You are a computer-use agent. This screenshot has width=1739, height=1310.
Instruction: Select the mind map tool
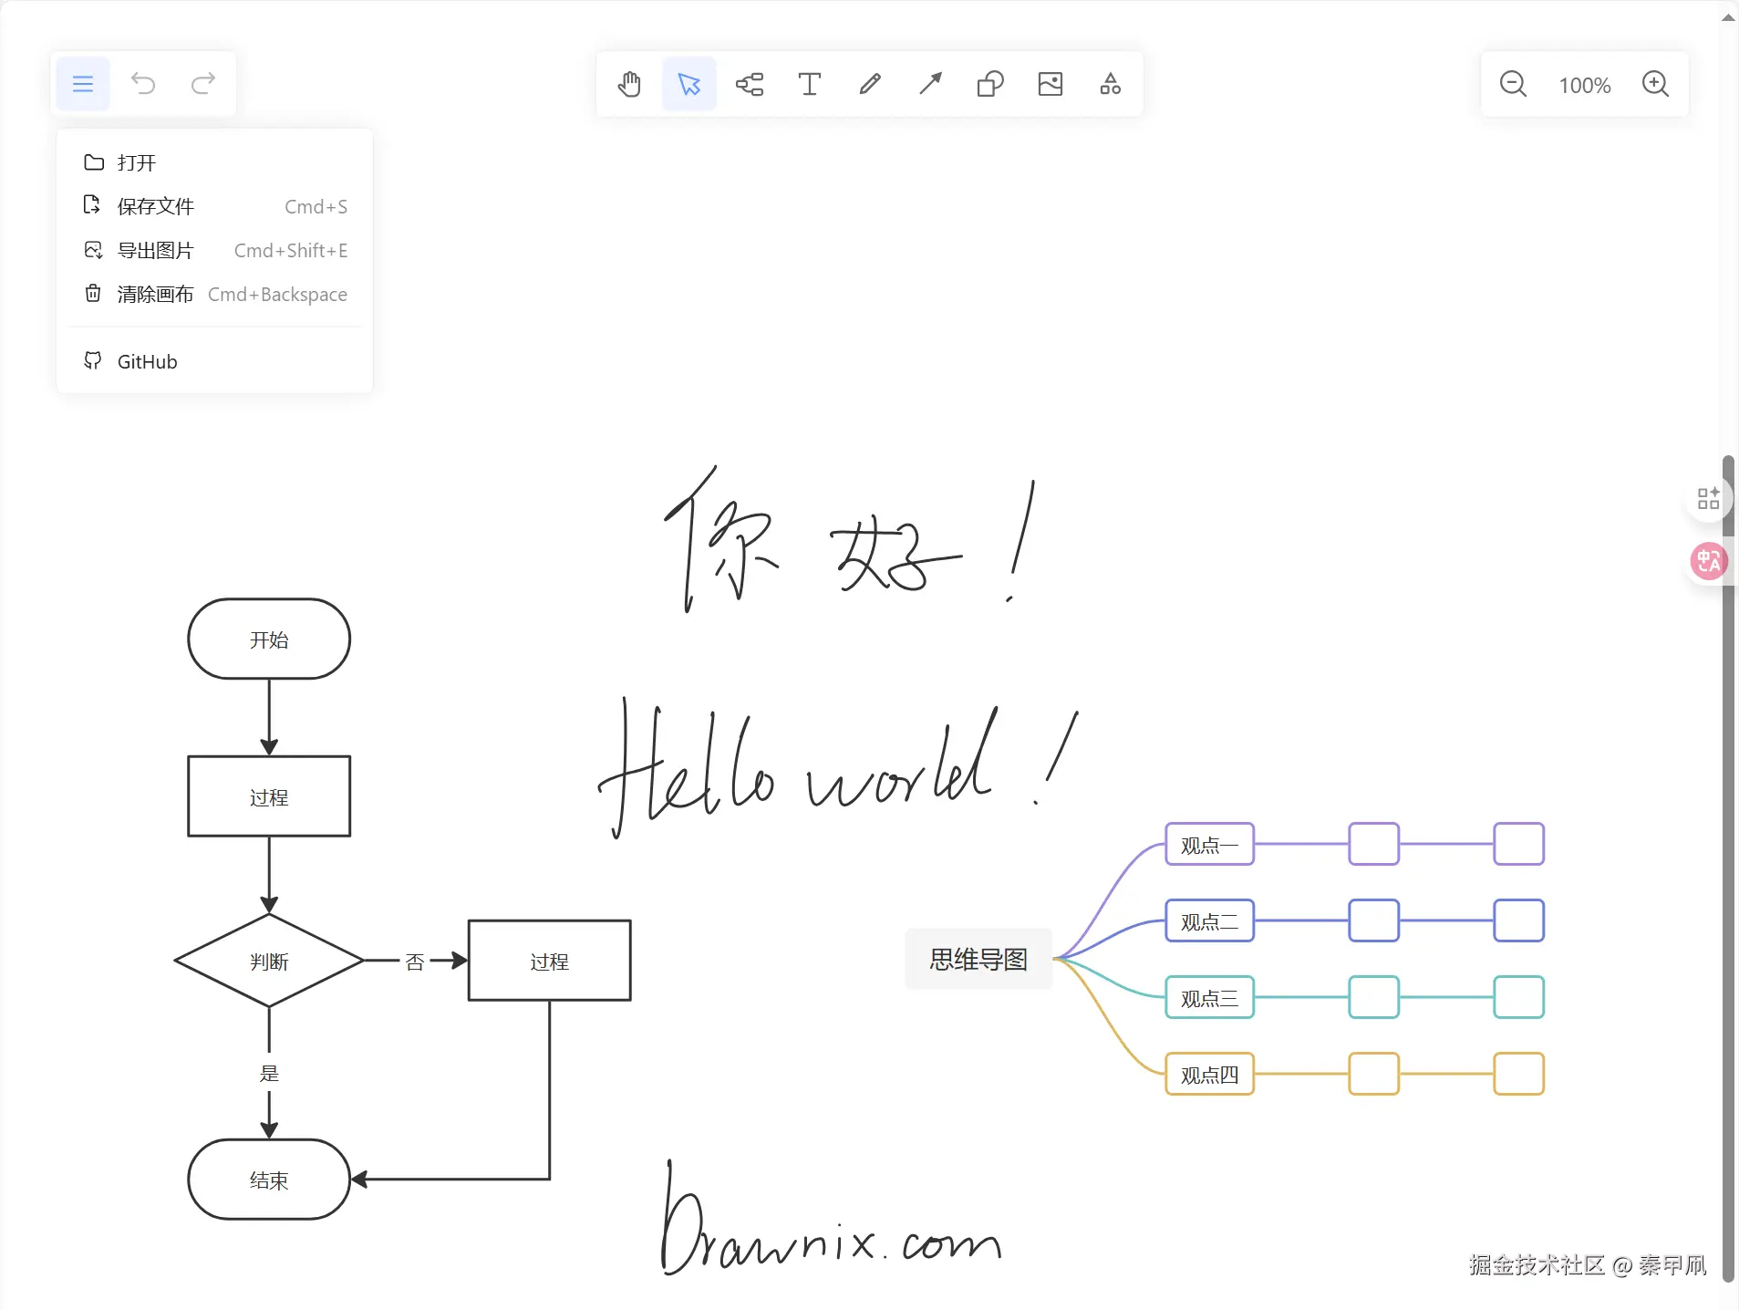[x=750, y=84]
